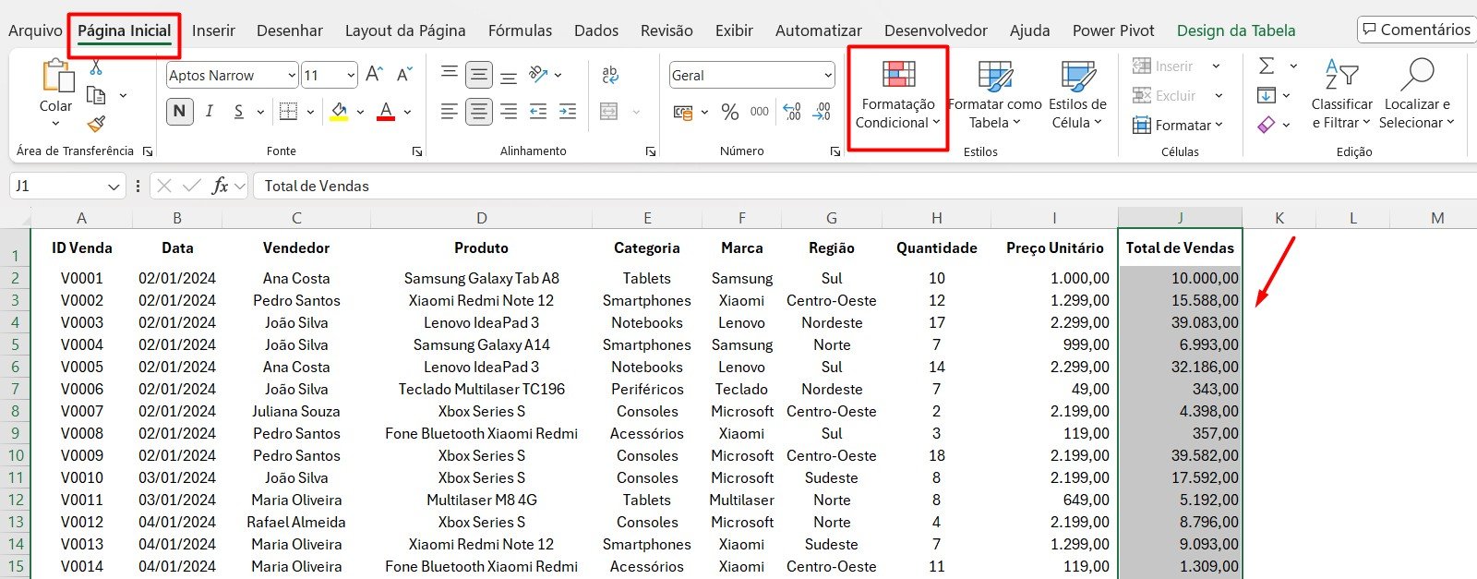Open the Arquivo tab
This screenshot has width=1477, height=579.
[35, 30]
